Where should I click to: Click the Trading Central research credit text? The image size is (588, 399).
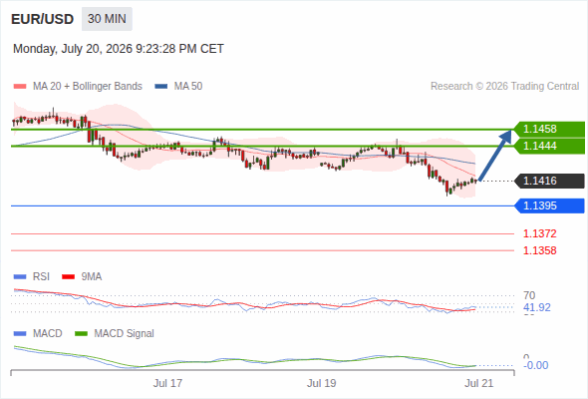(x=504, y=87)
